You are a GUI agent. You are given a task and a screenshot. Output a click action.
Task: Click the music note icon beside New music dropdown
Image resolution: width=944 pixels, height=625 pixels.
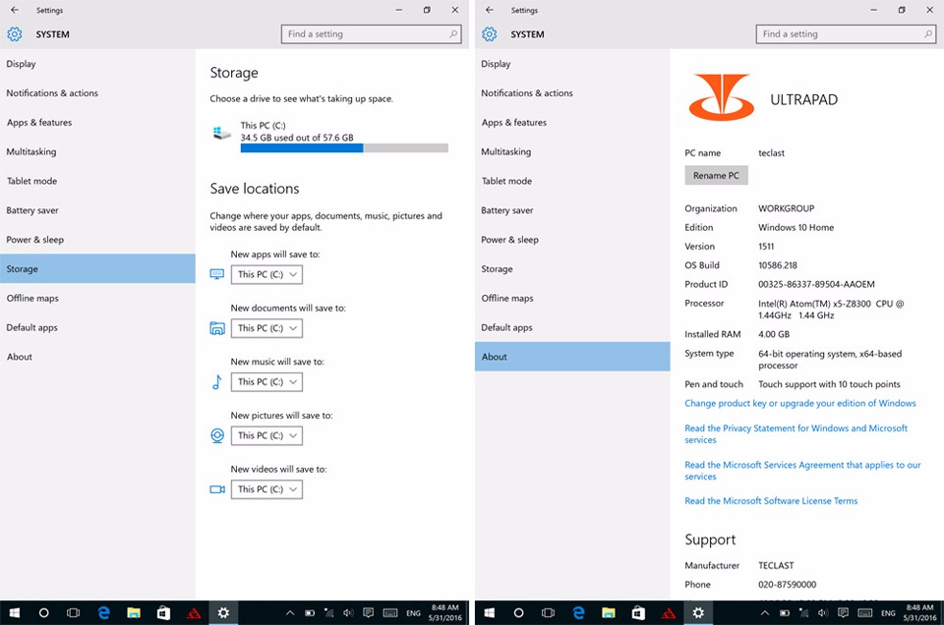[217, 382]
